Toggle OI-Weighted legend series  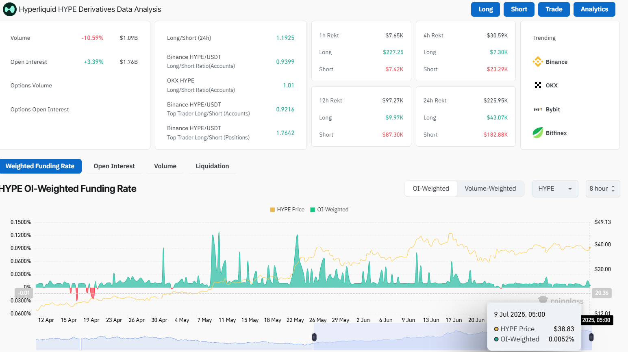(x=329, y=210)
